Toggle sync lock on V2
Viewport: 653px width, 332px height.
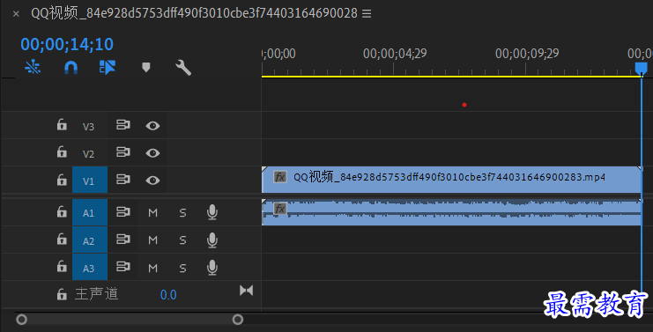tap(122, 152)
